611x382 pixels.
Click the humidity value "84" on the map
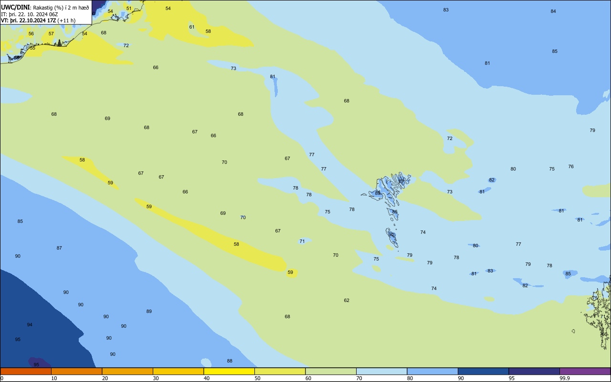[553, 11]
